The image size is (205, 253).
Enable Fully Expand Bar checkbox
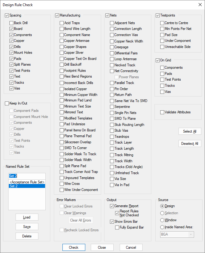point(117,227)
